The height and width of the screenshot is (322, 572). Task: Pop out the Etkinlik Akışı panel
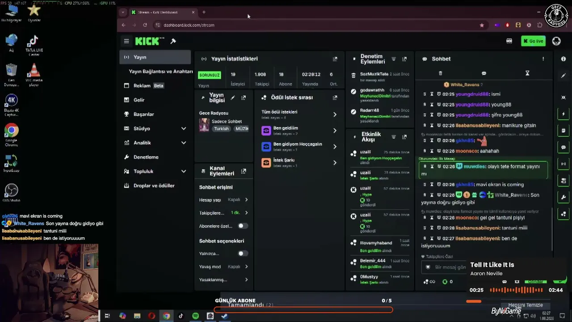(404, 137)
